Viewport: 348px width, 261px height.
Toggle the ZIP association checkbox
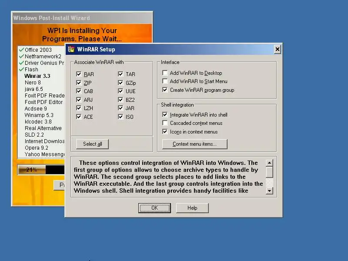(x=79, y=83)
